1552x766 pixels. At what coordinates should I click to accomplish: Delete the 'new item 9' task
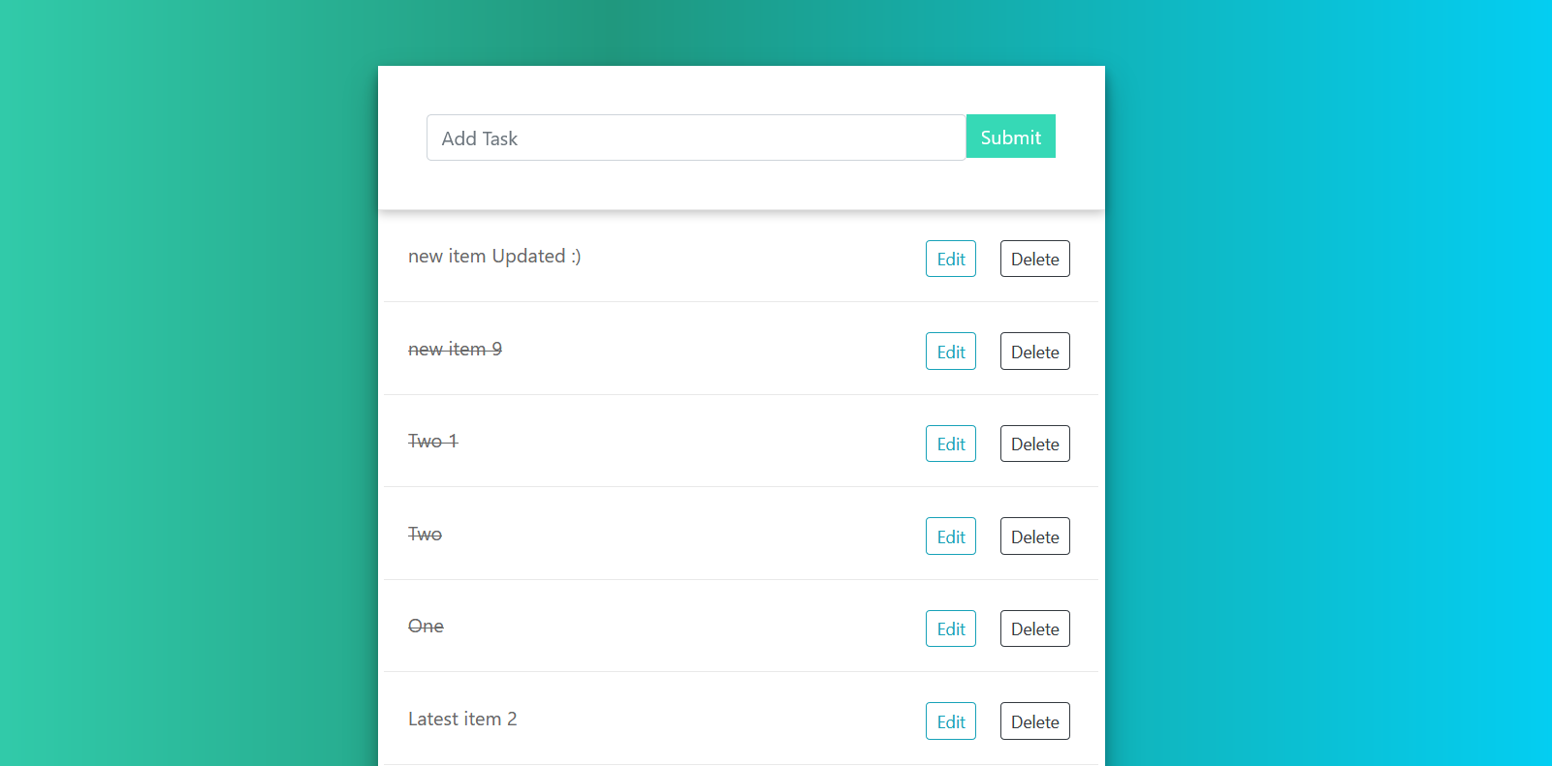(1034, 352)
